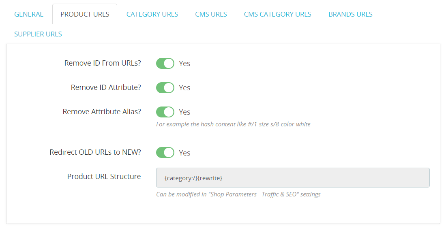Click the Yes label beside Remove Attribute Alias
The height and width of the screenshot is (228, 446).
point(184,112)
